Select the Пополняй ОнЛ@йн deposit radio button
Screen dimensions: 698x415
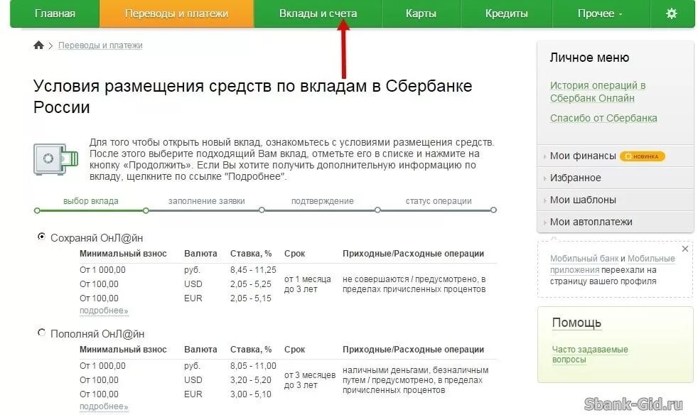coord(41,333)
